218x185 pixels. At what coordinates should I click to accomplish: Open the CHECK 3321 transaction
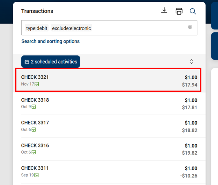pyautogui.click(x=108, y=80)
